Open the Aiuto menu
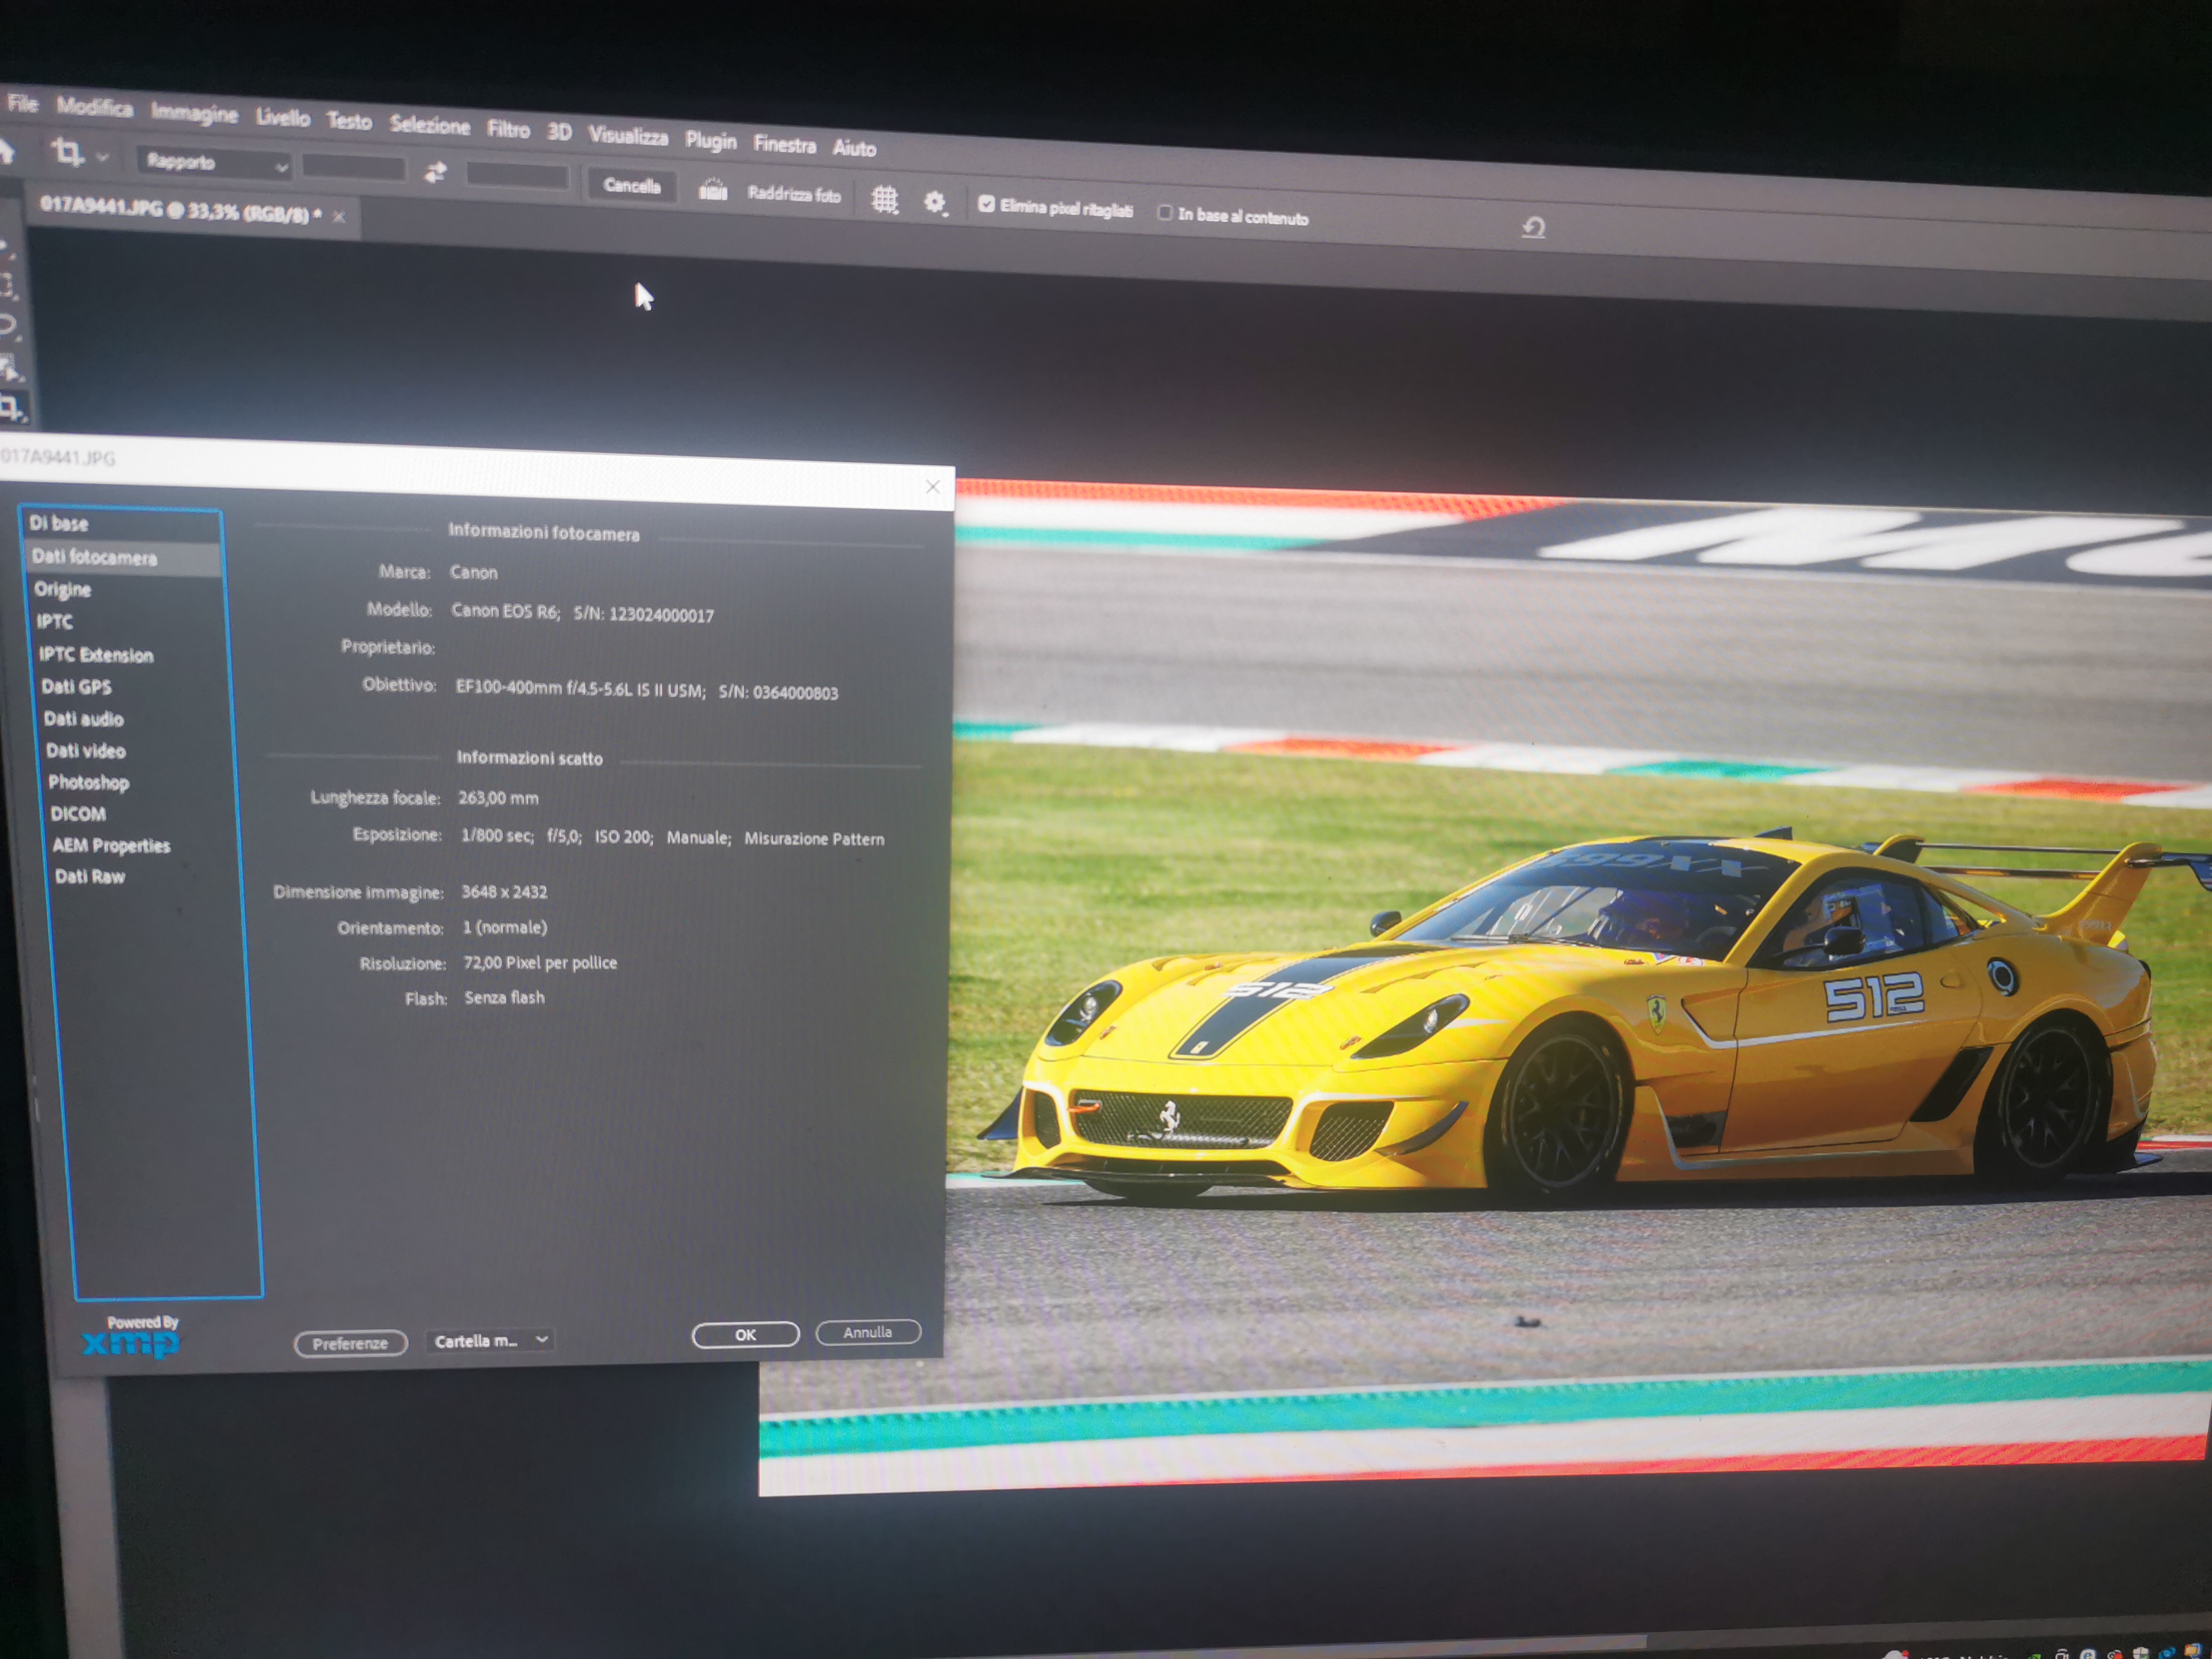 (854, 148)
